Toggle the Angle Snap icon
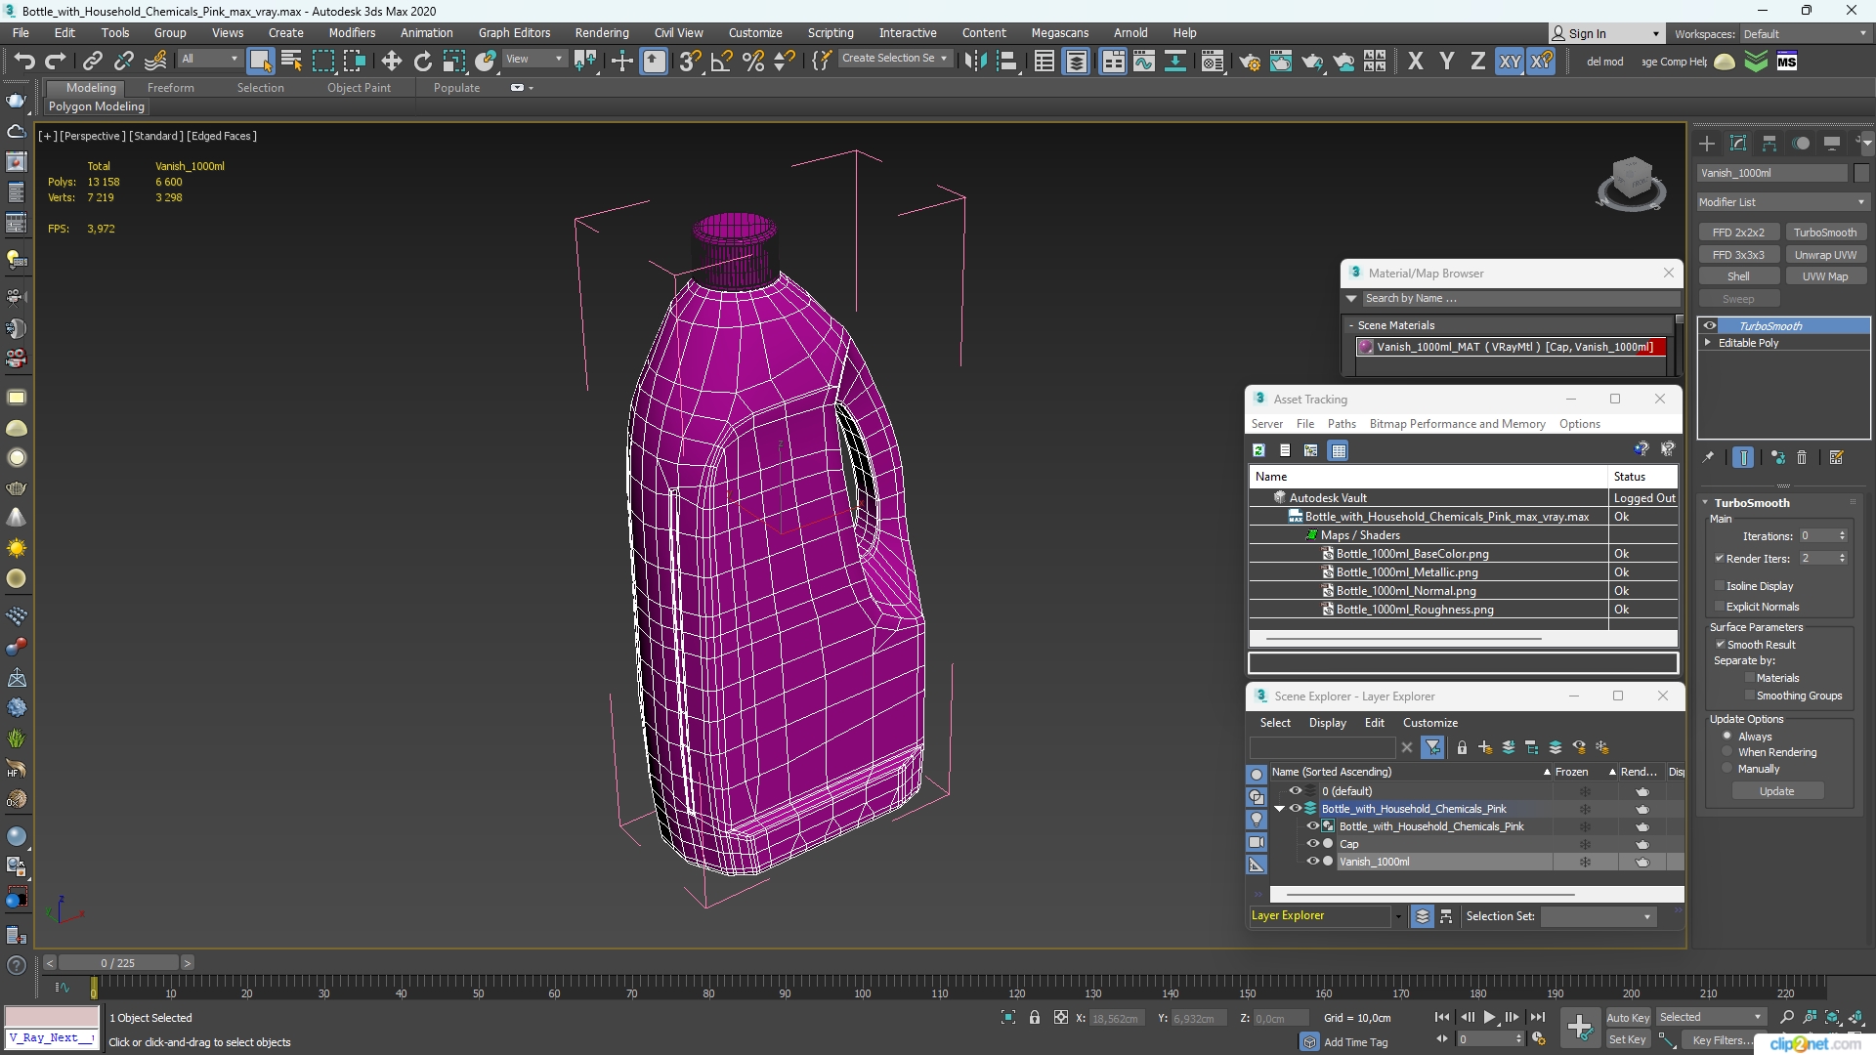The height and width of the screenshot is (1055, 1876). point(721,62)
